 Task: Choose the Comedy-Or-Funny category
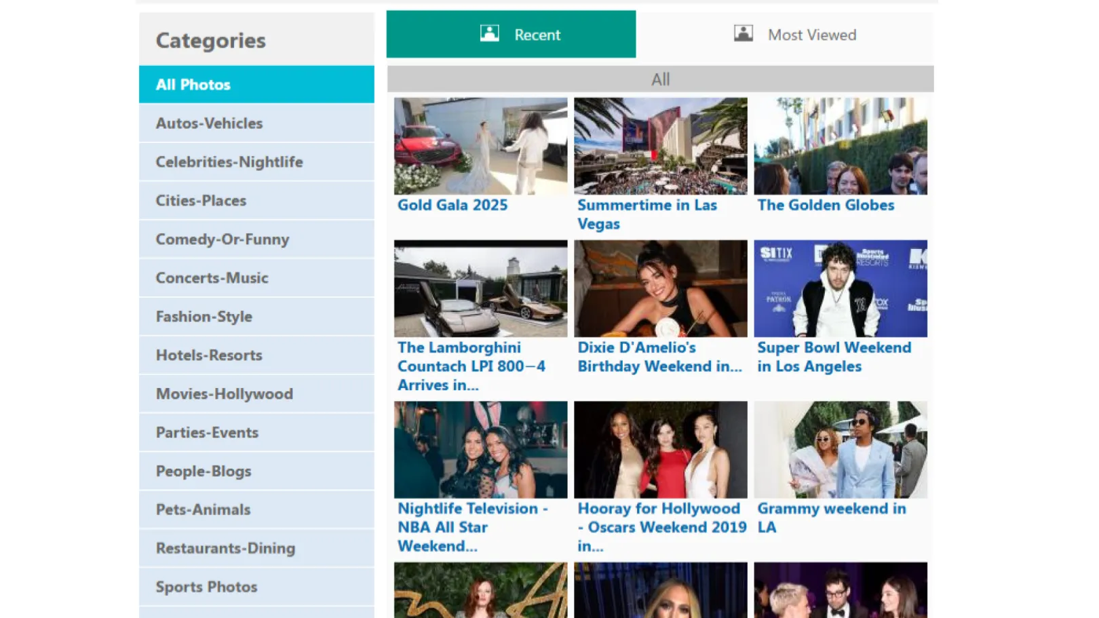[256, 239]
